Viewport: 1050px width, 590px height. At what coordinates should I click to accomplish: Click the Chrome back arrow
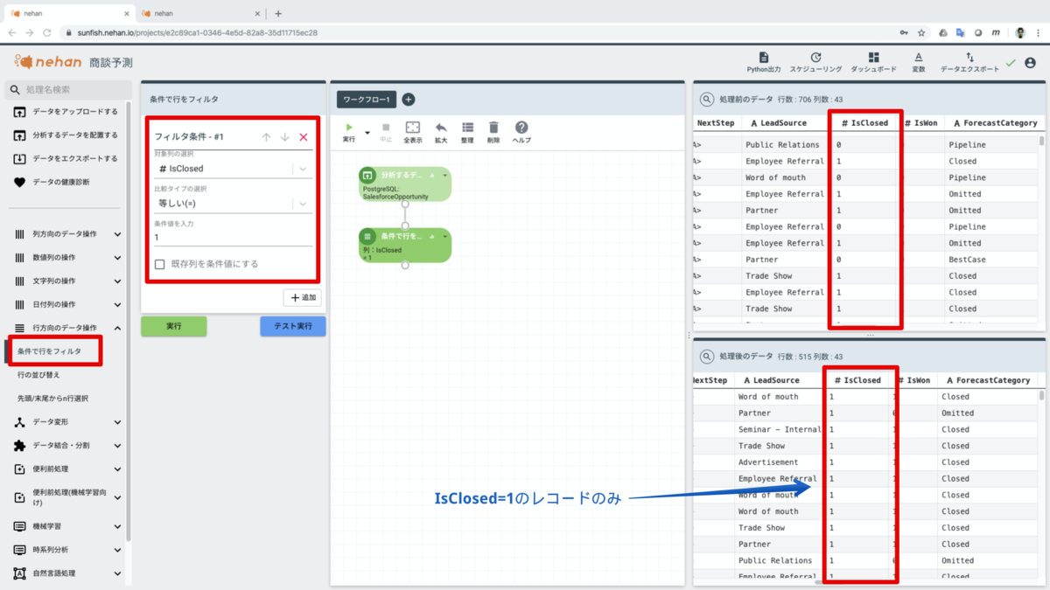tap(13, 32)
